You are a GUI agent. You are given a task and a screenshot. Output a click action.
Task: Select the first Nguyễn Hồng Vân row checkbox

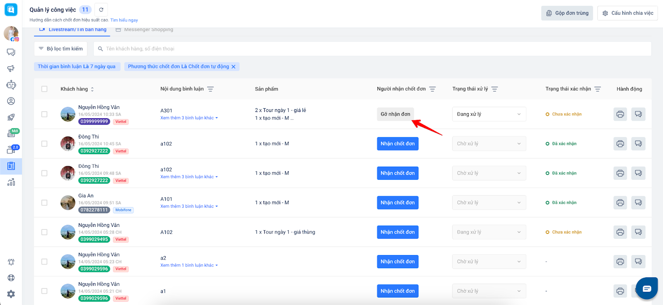(44, 114)
